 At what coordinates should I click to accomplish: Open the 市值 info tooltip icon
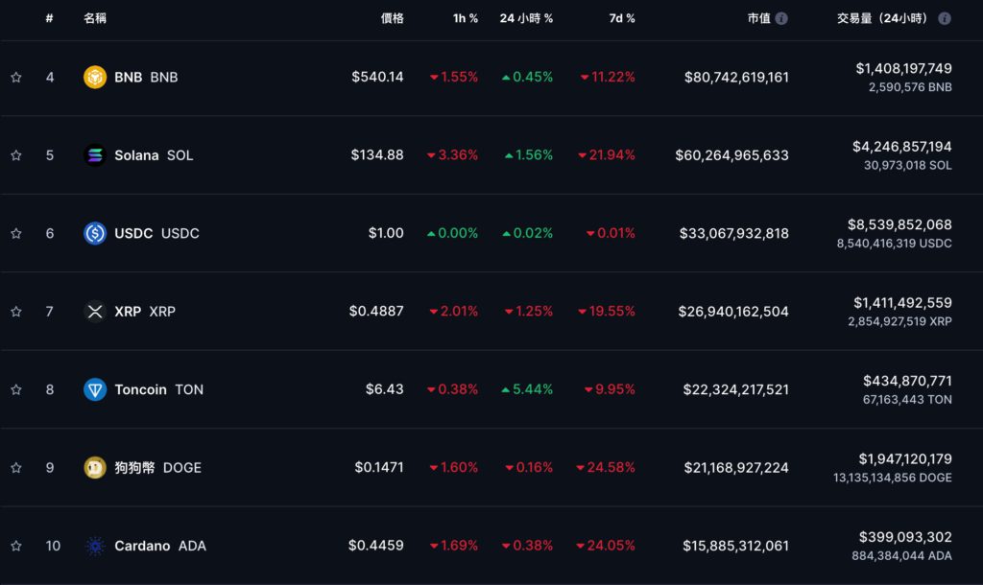click(x=781, y=18)
